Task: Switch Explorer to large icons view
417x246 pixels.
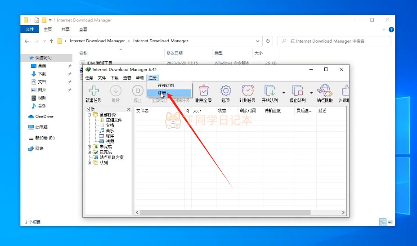Action: point(390,222)
